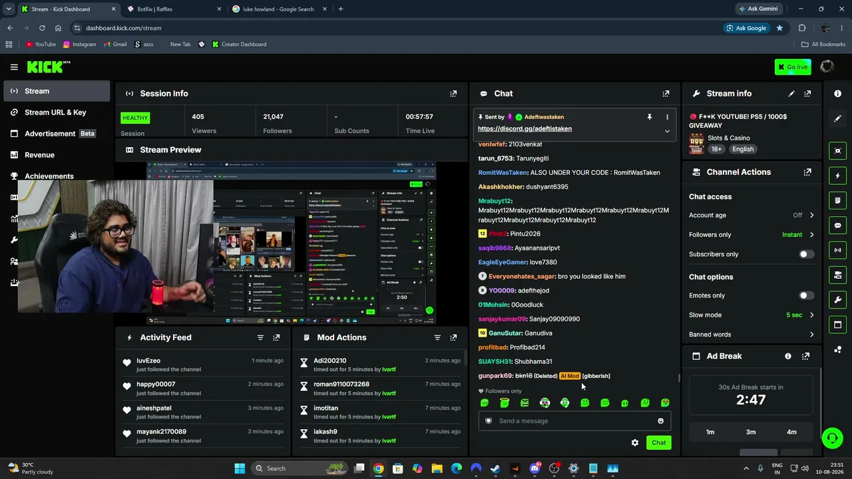Open the Chrome tab search dropdown

point(9,9)
